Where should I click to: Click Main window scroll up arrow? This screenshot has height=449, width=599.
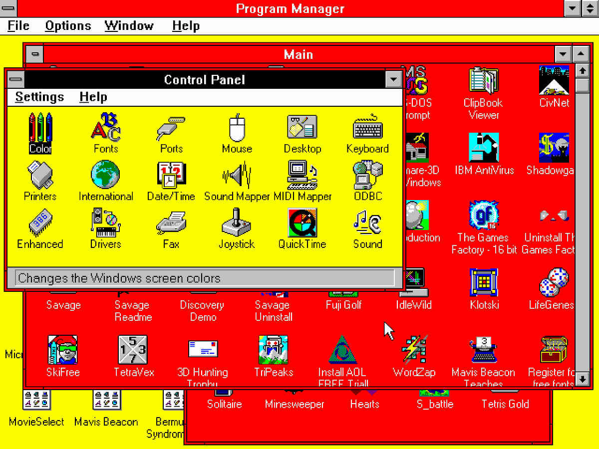tap(582, 71)
